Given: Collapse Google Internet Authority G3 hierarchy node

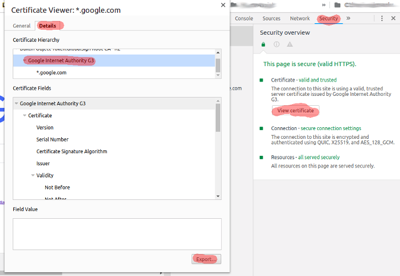Looking at the screenshot, I should click(x=25, y=61).
